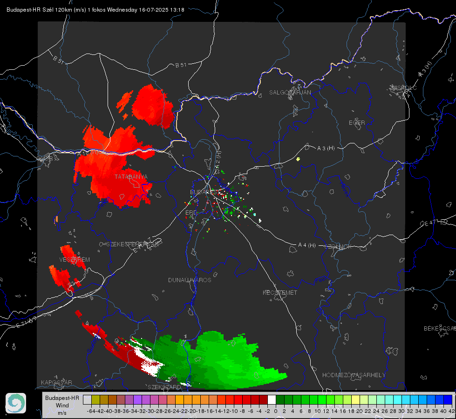Click the DUNAUJVAROS city label
Image resolution: width=456 pixels, height=419 pixels.
190,280
